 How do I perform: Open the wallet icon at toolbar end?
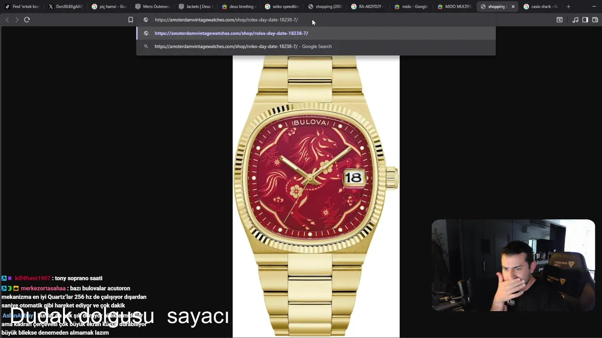595,20
